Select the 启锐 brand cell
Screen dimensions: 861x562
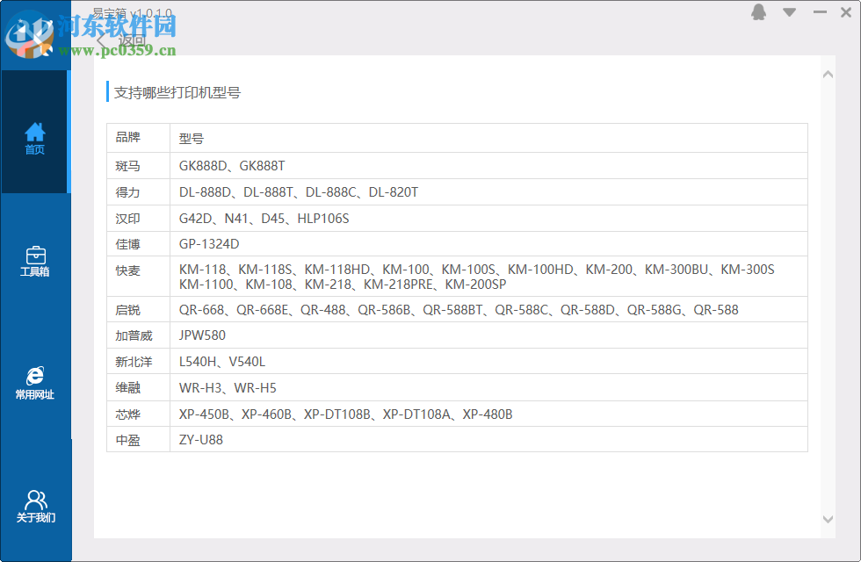139,309
